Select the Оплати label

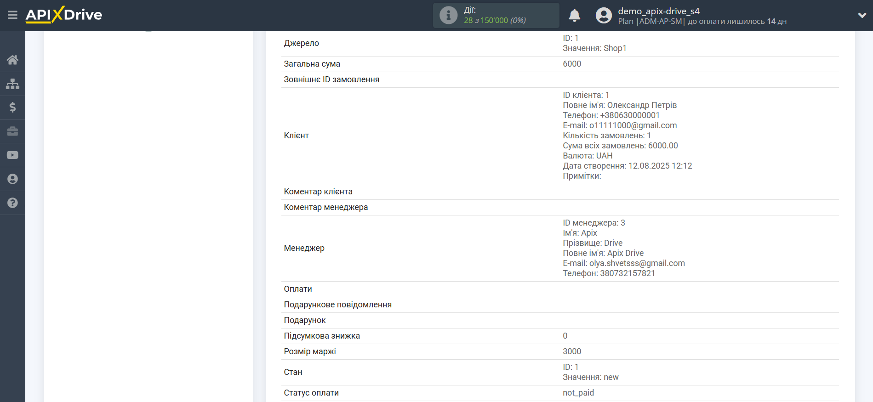click(x=298, y=289)
